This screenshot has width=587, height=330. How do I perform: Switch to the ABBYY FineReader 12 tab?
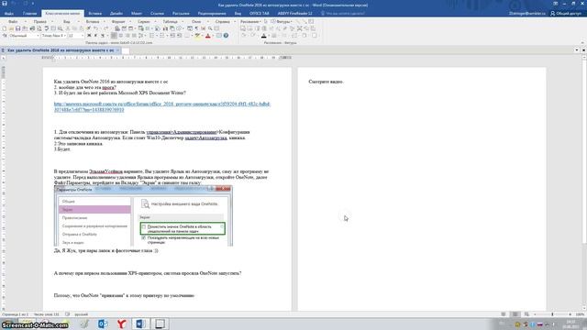(x=295, y=13)
